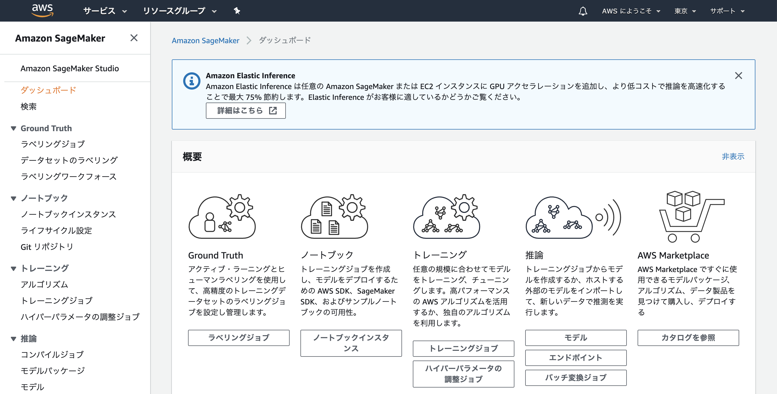Open データセットのラベリング in sidebar

click(69, 160)
